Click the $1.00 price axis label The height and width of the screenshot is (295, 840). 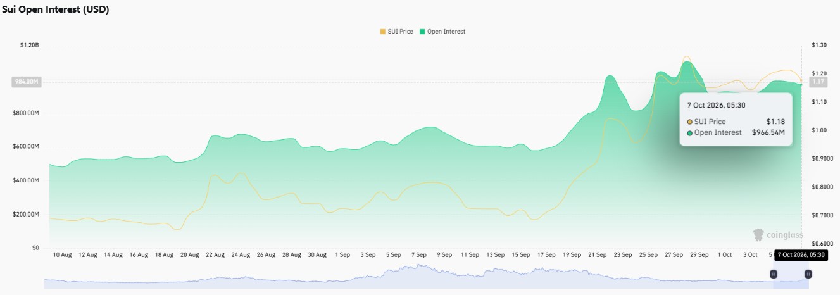pos(818,130)
